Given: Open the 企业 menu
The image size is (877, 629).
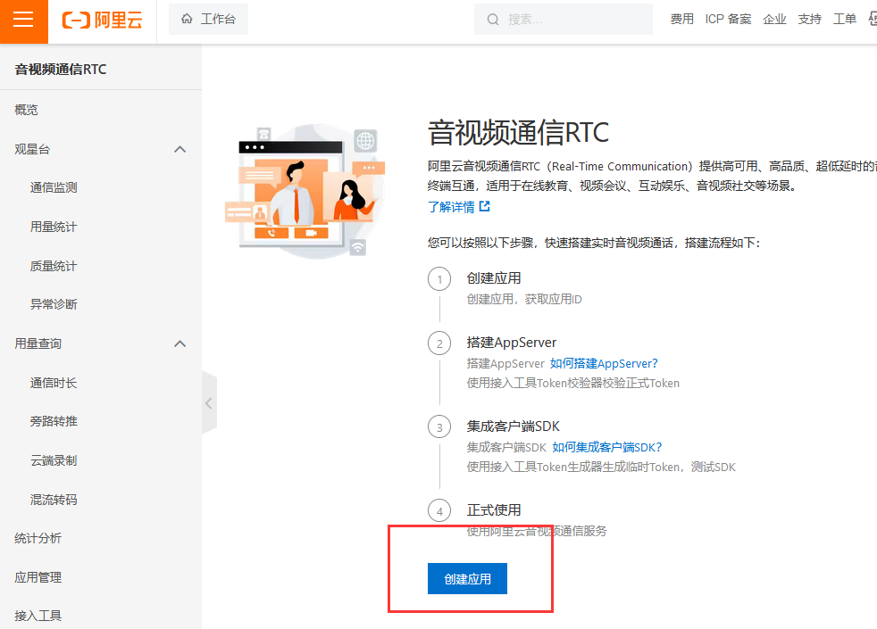Looking at the screenshot, I should pyautogui.click(x=774, y=19).
